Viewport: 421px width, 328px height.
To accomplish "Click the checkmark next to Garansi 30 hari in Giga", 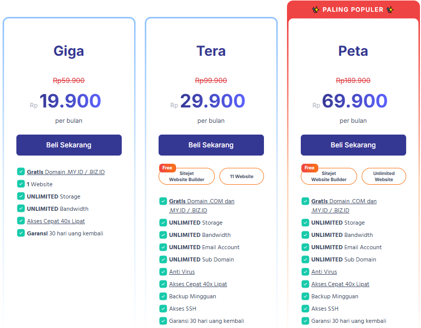I will pos(21,233).
